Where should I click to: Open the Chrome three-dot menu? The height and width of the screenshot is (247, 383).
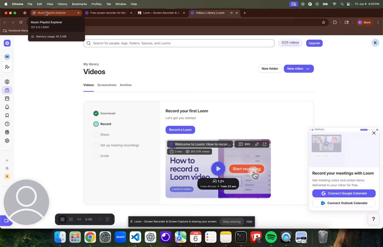[x=378, y=22]
